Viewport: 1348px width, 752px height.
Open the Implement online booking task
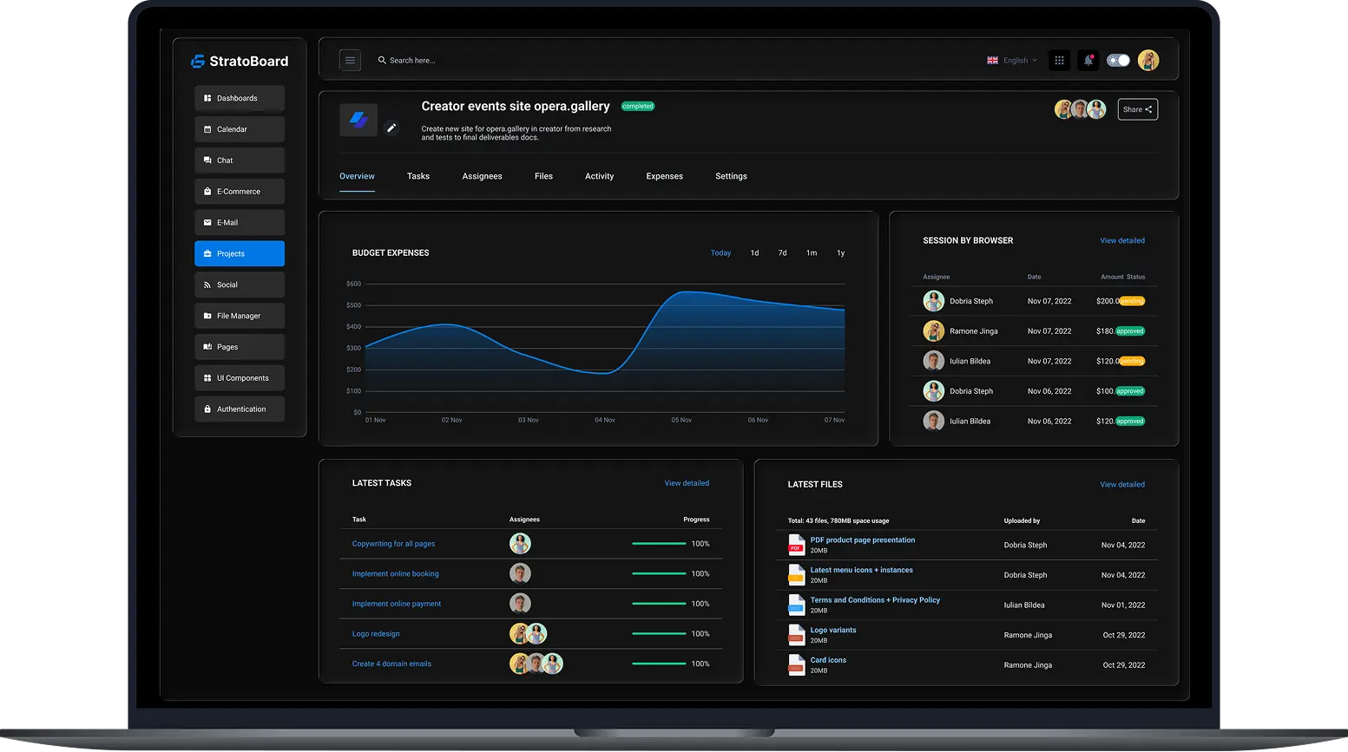(x=395, y=574)
